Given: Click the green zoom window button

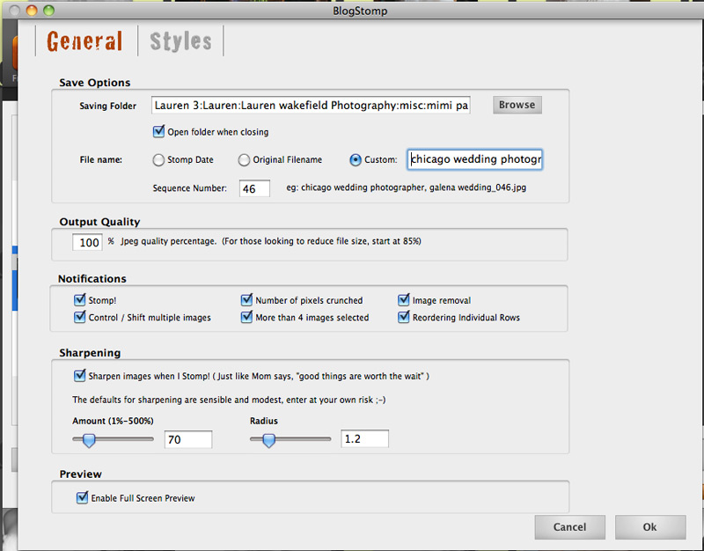Looking at the screenshot, I should (48, 11).
